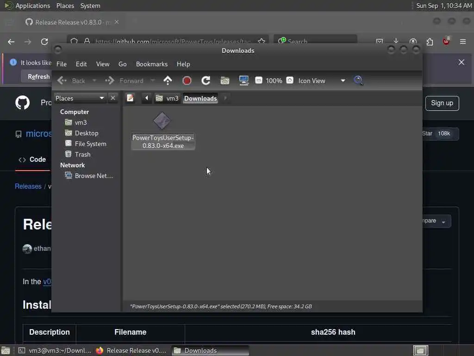Open Firefox hamburger menu

click(463, 41)
